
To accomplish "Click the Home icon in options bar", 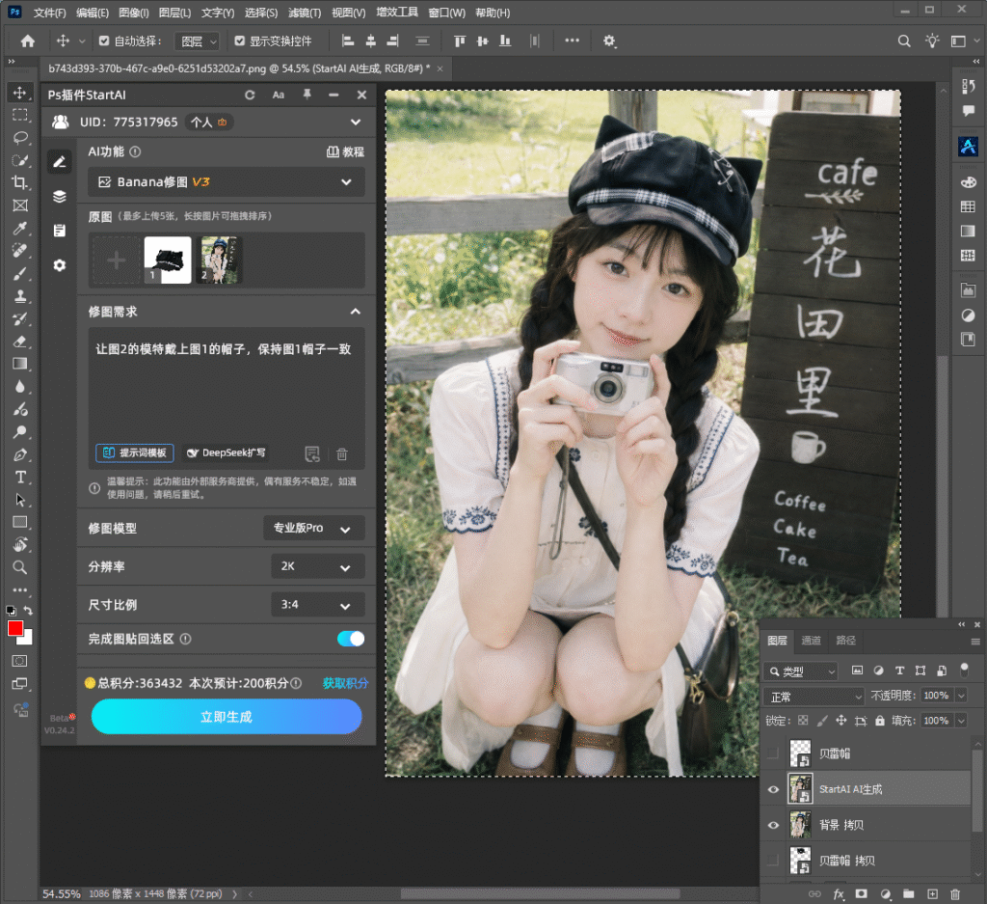I will coord(27,41).
